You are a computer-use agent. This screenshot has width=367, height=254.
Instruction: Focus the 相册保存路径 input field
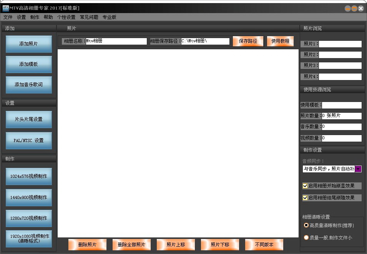pyautogui.click(x=205, y=41)
